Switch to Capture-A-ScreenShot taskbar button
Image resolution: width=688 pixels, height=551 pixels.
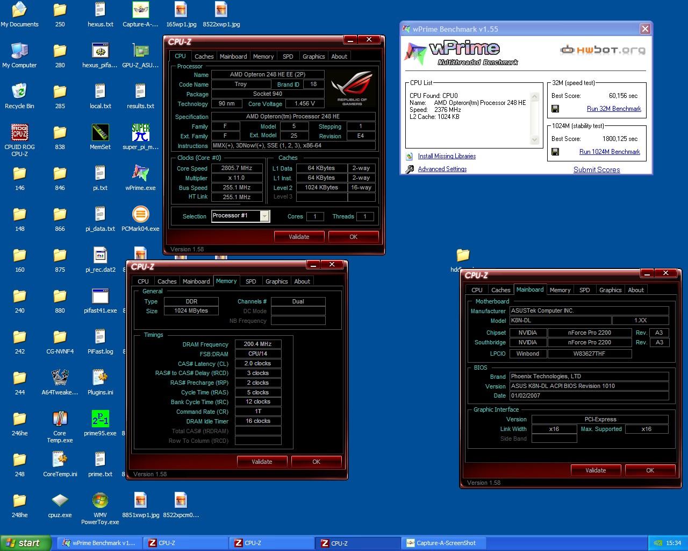click(445, 543)
